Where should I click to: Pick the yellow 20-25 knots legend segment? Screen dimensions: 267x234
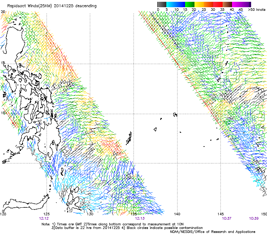199,4
